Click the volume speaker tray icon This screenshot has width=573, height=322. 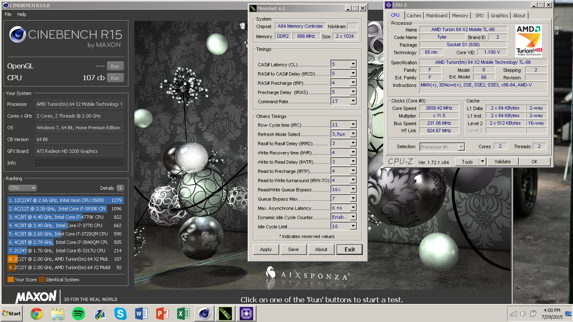point(523,314)
